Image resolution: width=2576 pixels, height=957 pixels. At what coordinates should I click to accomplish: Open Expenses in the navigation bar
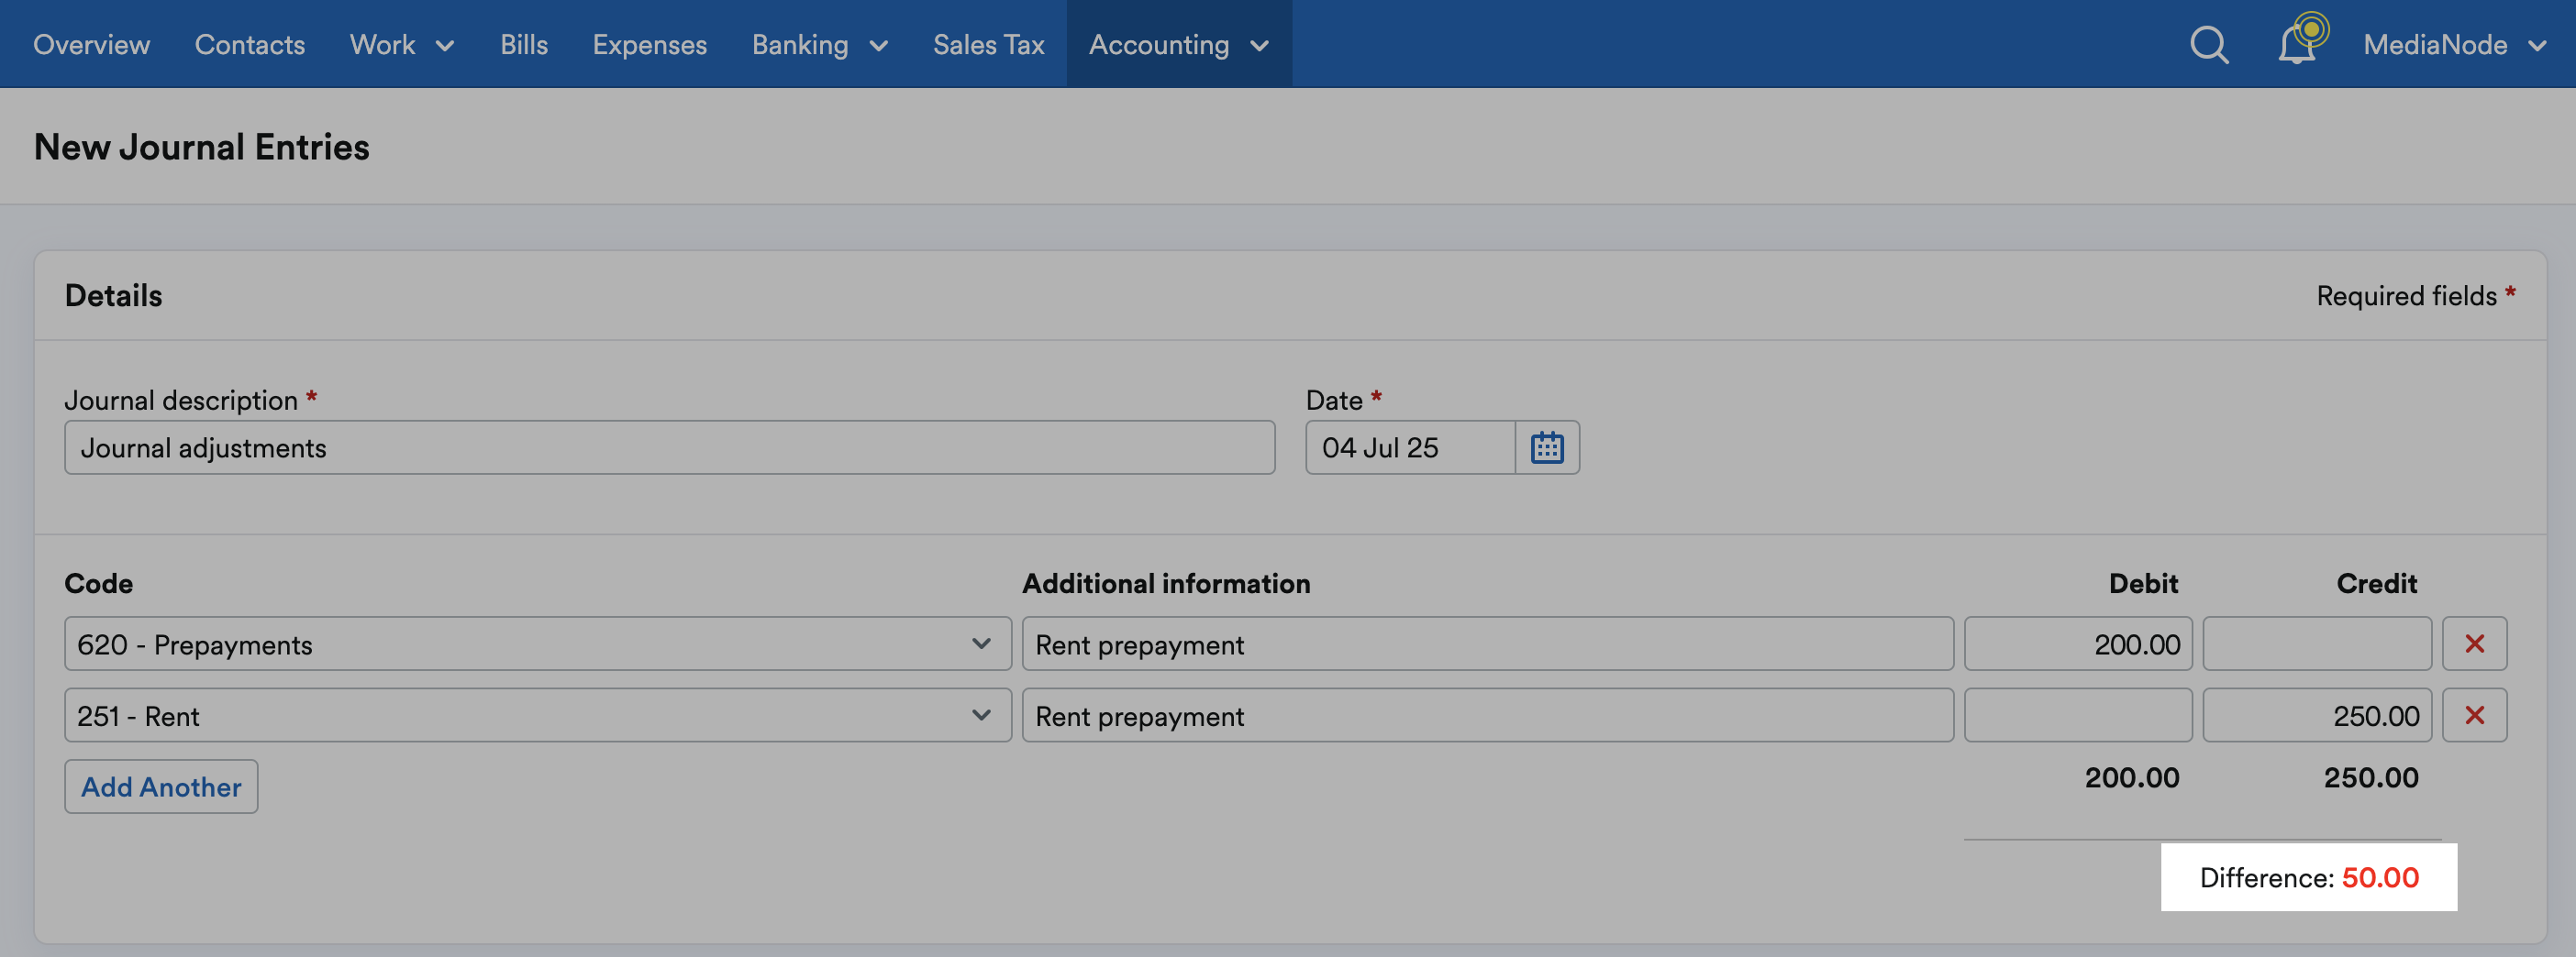(649, 45)
